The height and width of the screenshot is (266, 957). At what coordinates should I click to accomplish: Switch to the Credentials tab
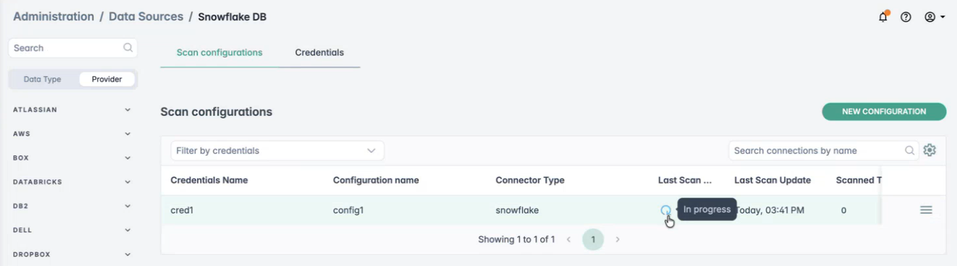(319, 52)
